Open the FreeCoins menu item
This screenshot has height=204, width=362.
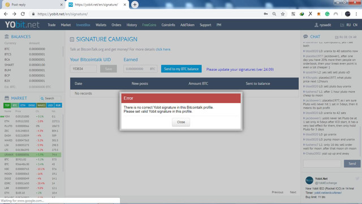(149, 25)
